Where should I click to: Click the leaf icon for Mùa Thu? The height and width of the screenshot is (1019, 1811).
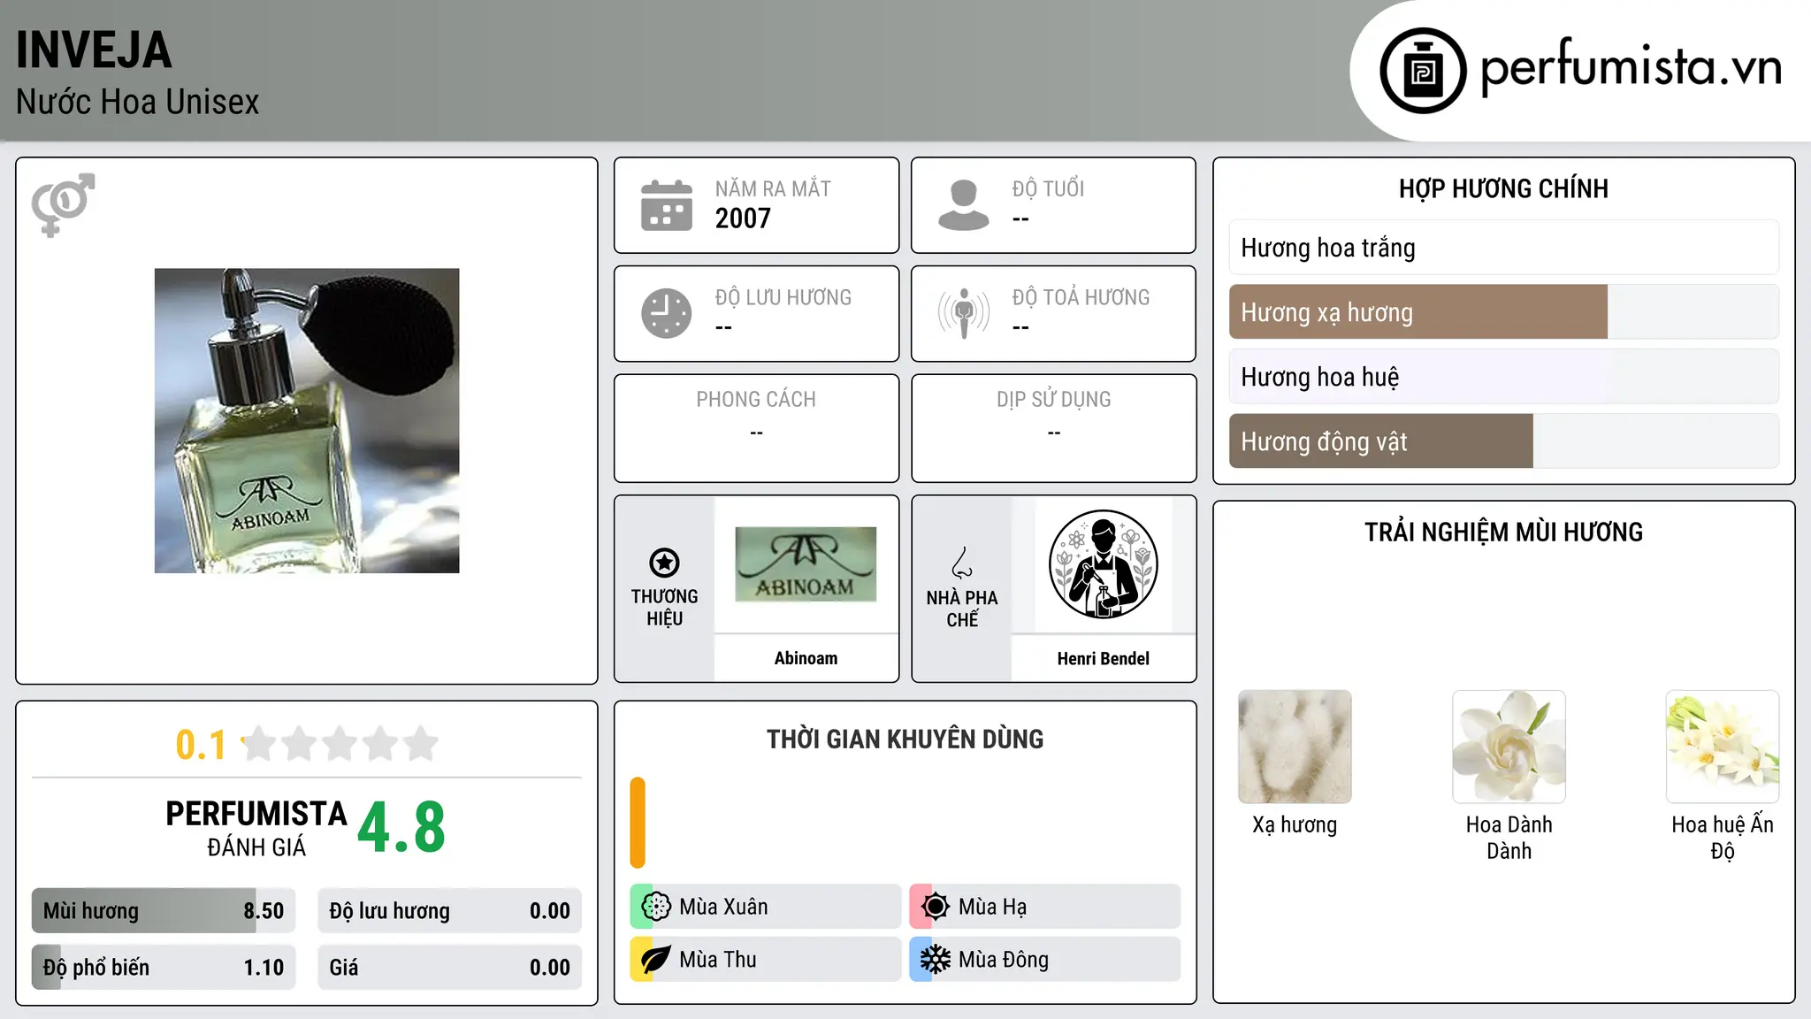[656, 960]
